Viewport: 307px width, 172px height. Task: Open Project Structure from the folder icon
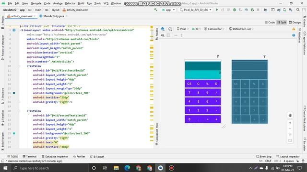265,10
